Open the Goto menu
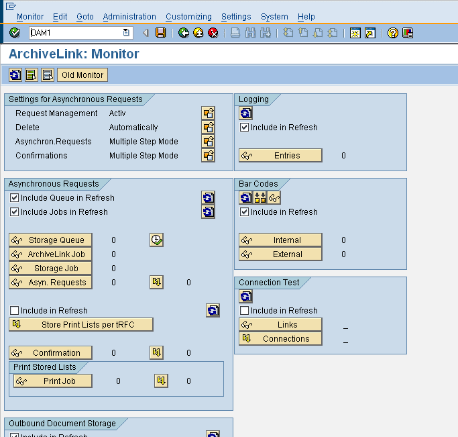Image resolution: width=458 pixels, height=437 pixels. point(85,17)
